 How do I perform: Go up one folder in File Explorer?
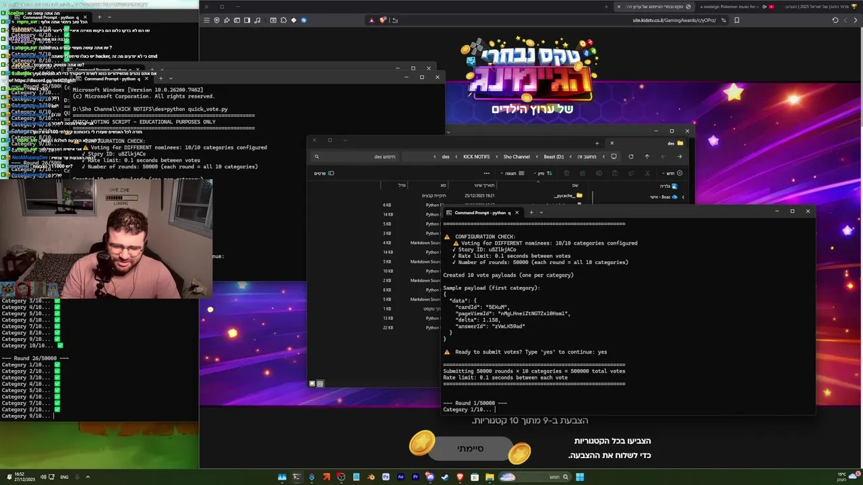pyautogui.click(x=647, y=156)
